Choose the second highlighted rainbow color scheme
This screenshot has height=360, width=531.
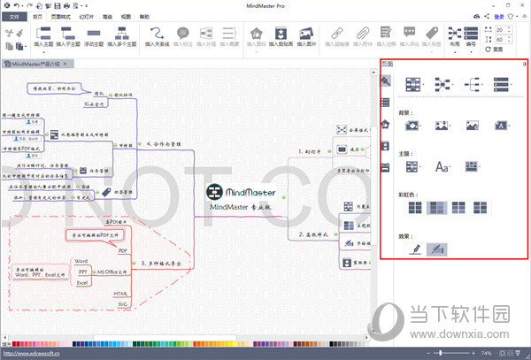point(436,207)
